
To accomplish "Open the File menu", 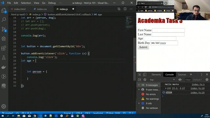I will pyautogui.click(x=9, y=3).
